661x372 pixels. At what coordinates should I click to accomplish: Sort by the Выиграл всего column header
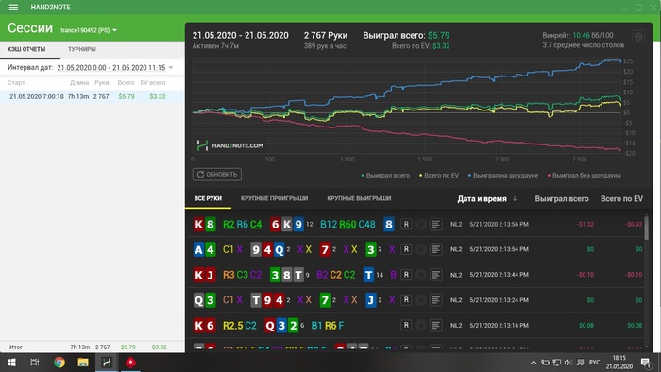point(562,199)
